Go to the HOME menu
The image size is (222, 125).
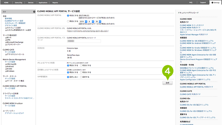click(x=6, y=2)
